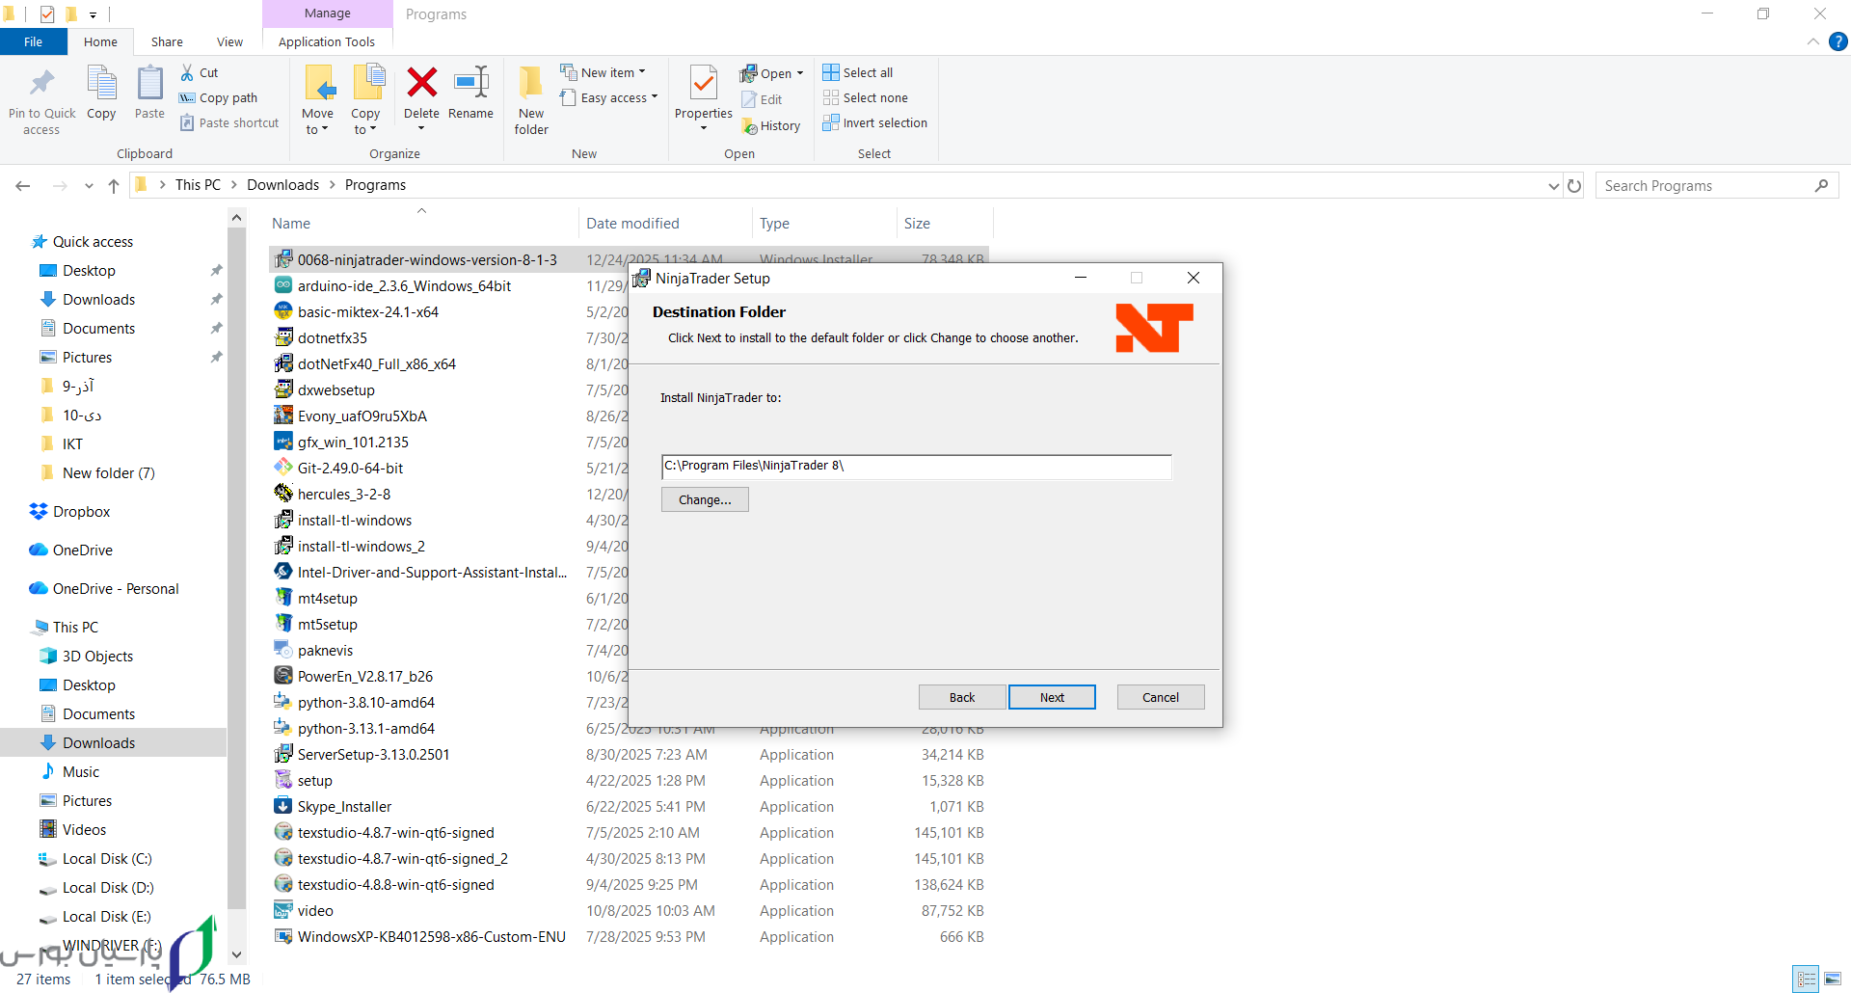Image resolution: width=1851 pixels, height=993 pixels.
Task: Click the Paste ribbon icon
Action: tap(149, 93)
